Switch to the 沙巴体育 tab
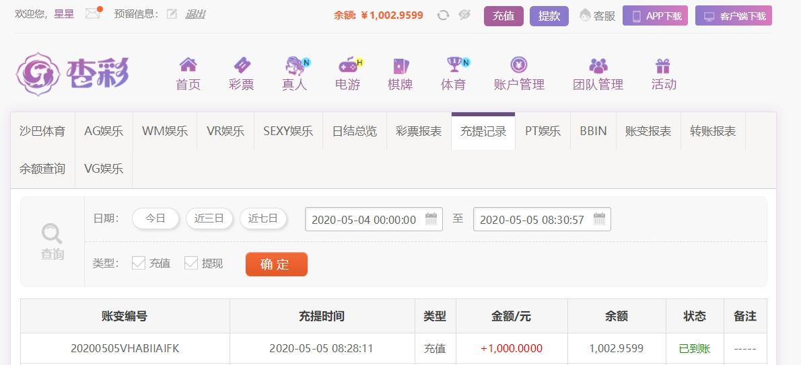 tap(42, 131)
